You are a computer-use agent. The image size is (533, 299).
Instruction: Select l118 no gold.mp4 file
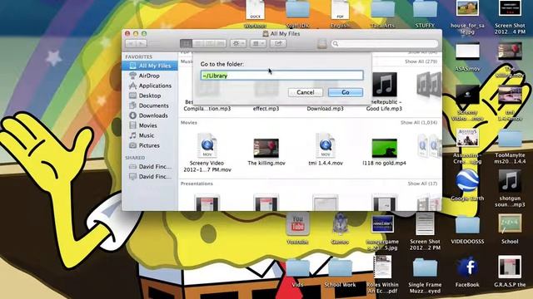point(384,151)
